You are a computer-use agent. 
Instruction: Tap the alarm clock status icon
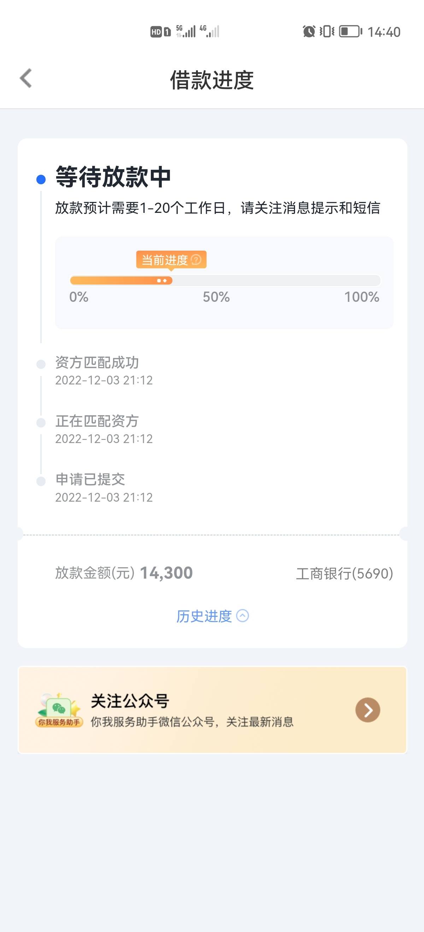pyautogui.click(x=309, y=31)
